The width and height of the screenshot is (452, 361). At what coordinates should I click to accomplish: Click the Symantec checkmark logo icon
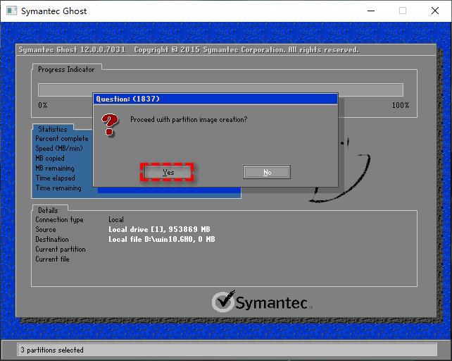pos(223,302)
